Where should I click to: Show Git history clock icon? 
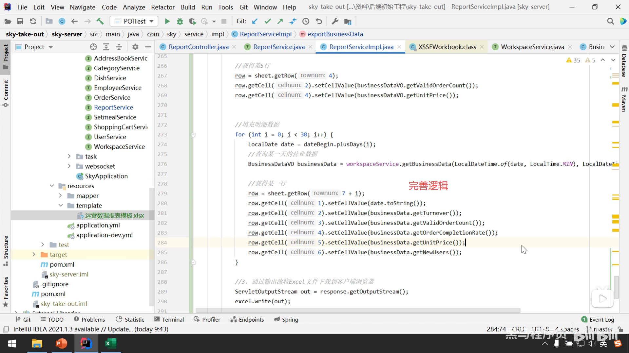point(306,21)
